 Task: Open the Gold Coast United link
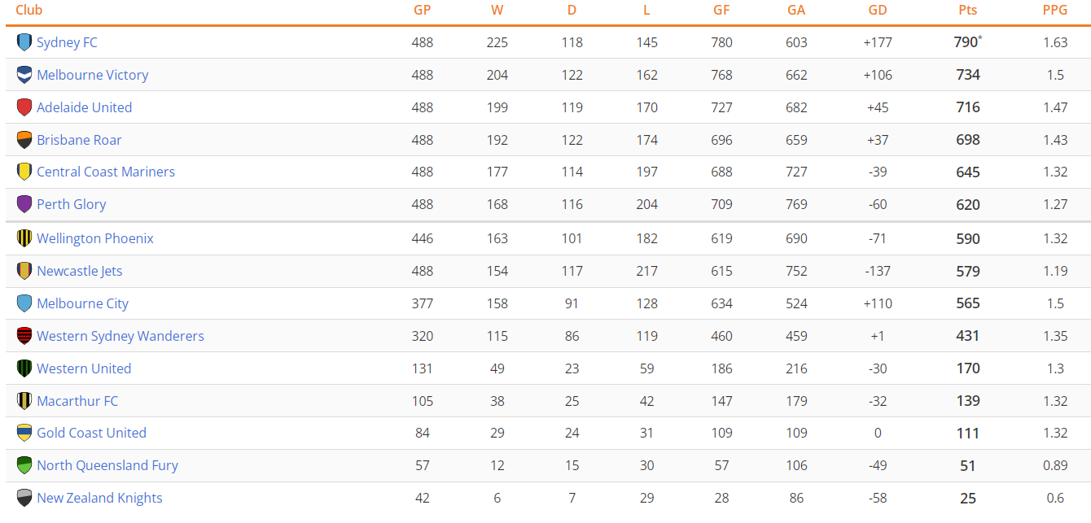tap(91, 433)
